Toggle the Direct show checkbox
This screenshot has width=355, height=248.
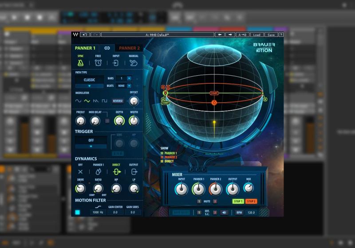[162, 161]
